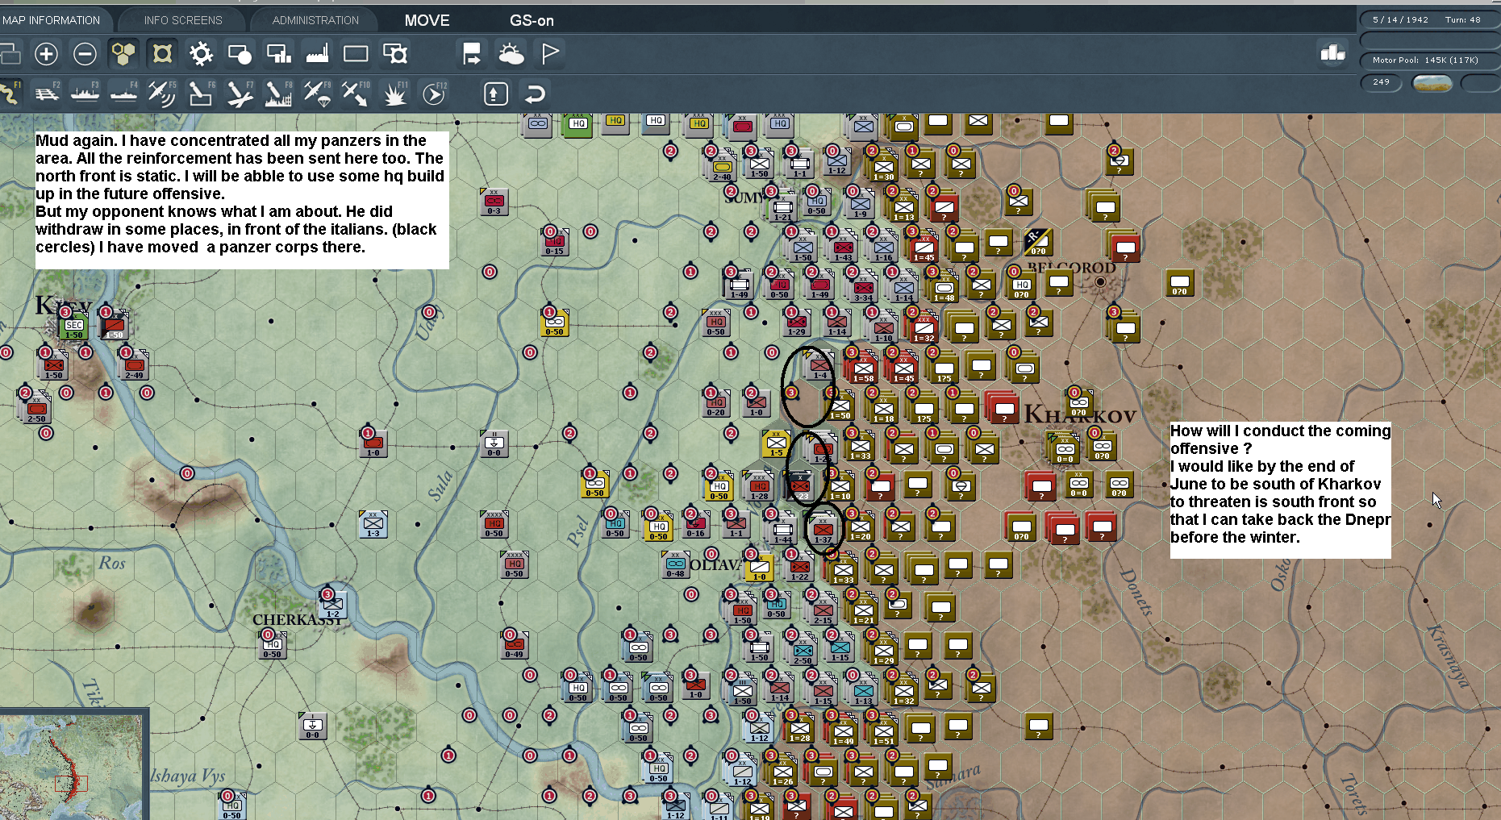The image size is (1501, 820).
Task: Click the rectangle-with-bars map toolbar icon
Action: [278, 54]
